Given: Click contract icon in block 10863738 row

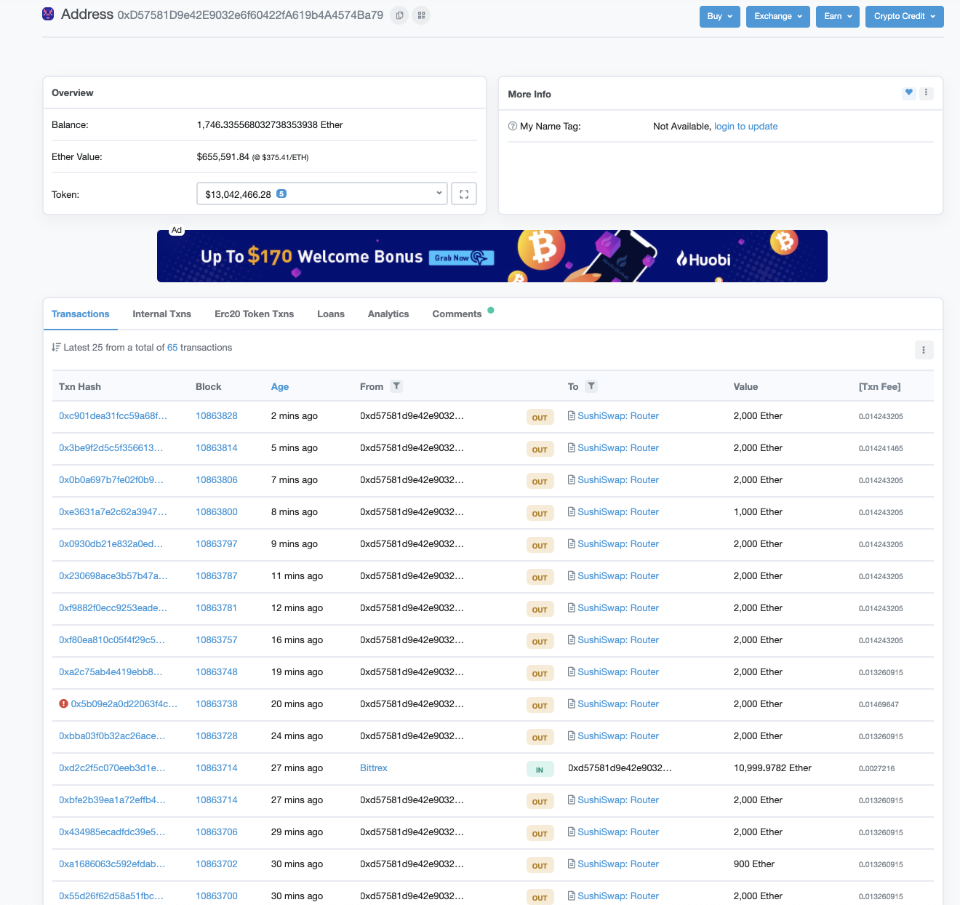Looking at the screenshot, I should coord(572,704).
